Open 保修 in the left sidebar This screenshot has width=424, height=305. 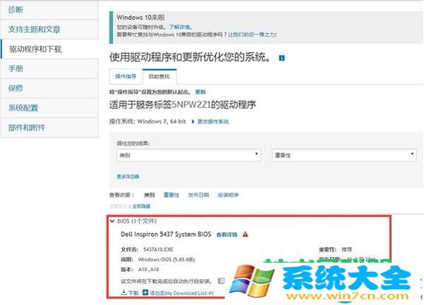[x=49, y=88]
